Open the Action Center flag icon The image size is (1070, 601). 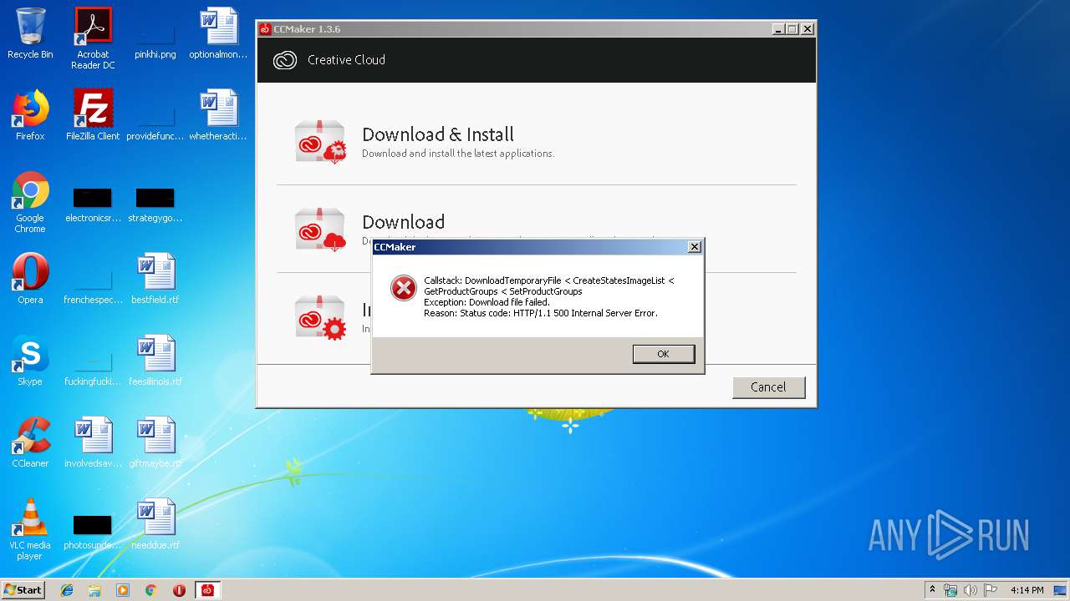click(x=990, y=590)
